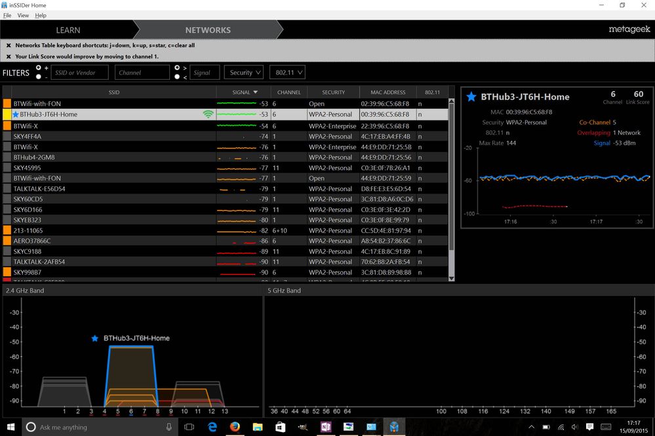Sort by 802.11 column header
655x436 pixels.
432,92
